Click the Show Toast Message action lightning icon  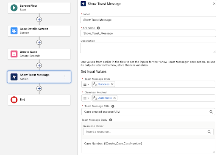[14, 77]
